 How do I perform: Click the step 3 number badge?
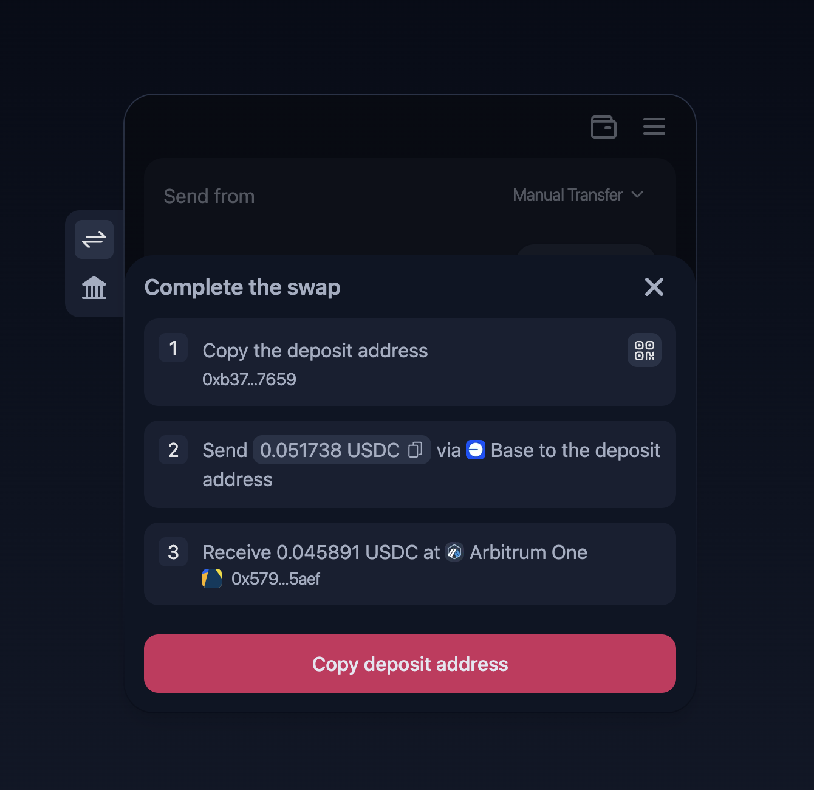point(173,552)
